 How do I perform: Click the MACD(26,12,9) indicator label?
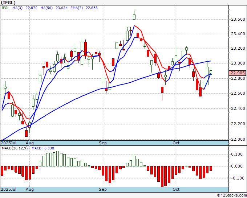coord(15,148)
